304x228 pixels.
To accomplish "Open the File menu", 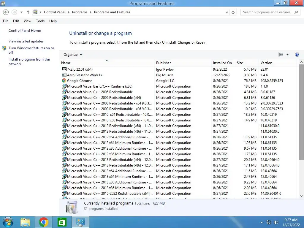I will click(6, 21).
